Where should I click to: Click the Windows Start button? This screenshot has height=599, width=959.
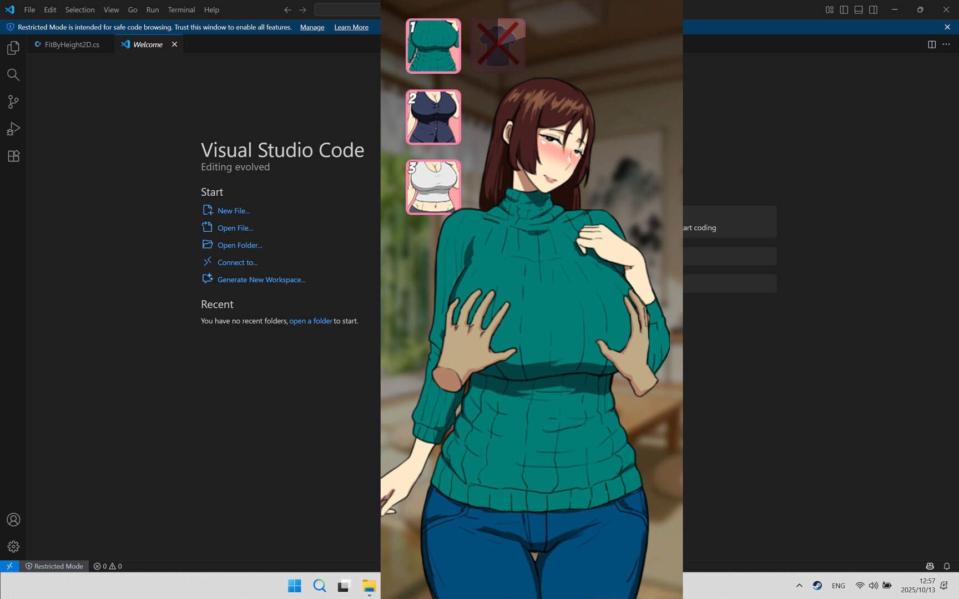[x=294, y=586]
